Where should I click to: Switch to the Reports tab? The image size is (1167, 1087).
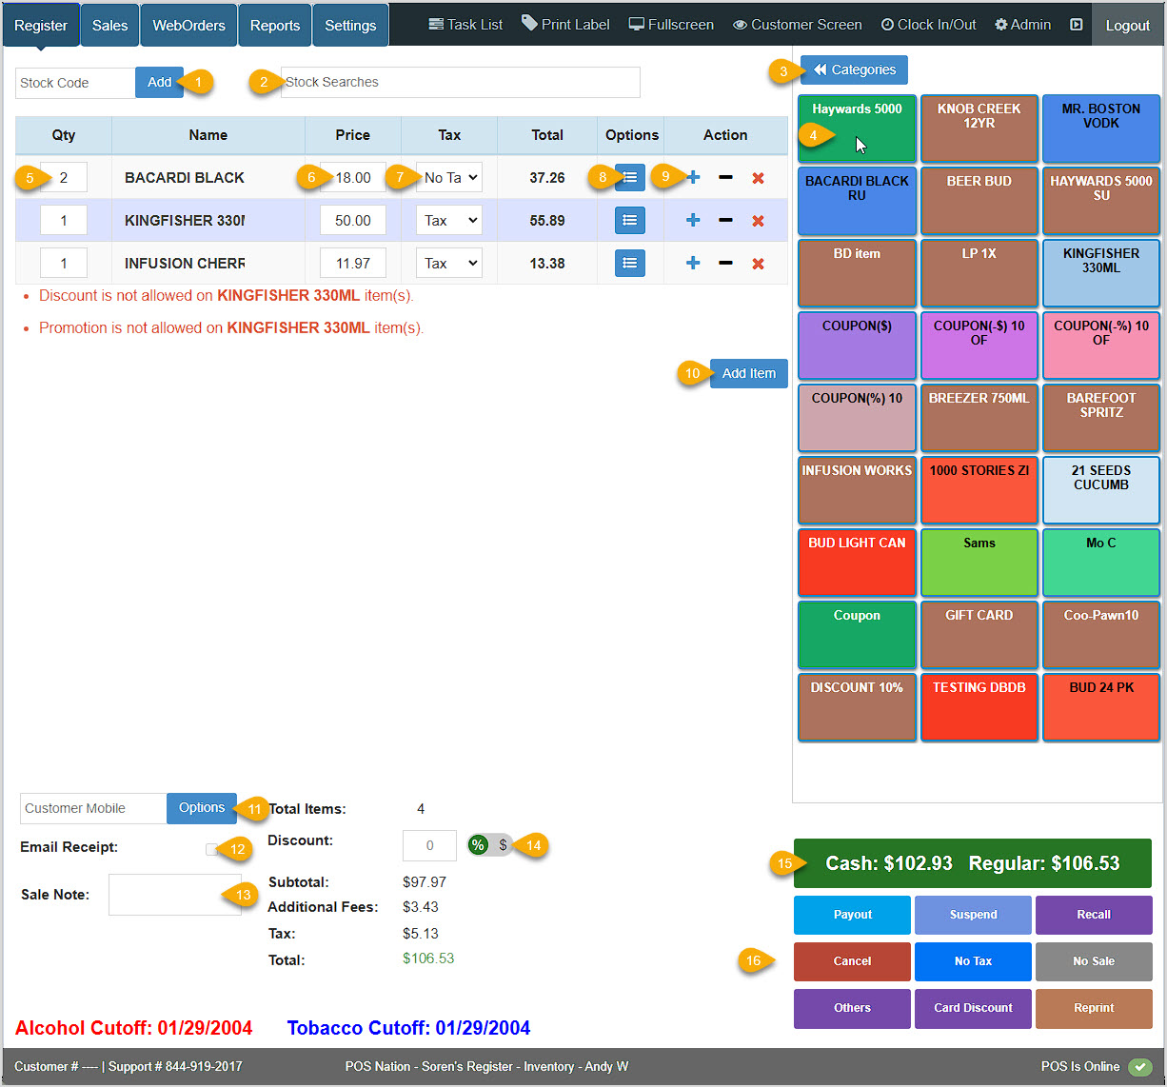(x=274, y=24)
